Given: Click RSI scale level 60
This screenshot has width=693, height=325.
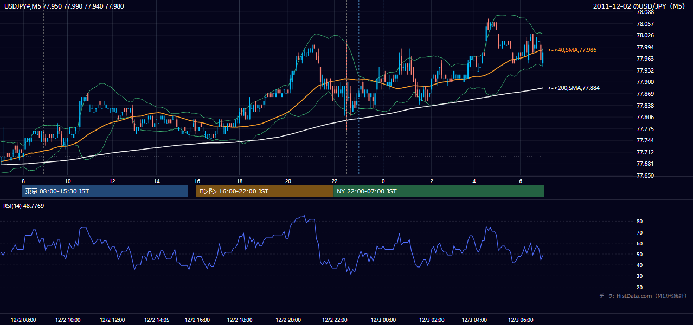Looking at the screenshot, I should [x=639, y=244].
